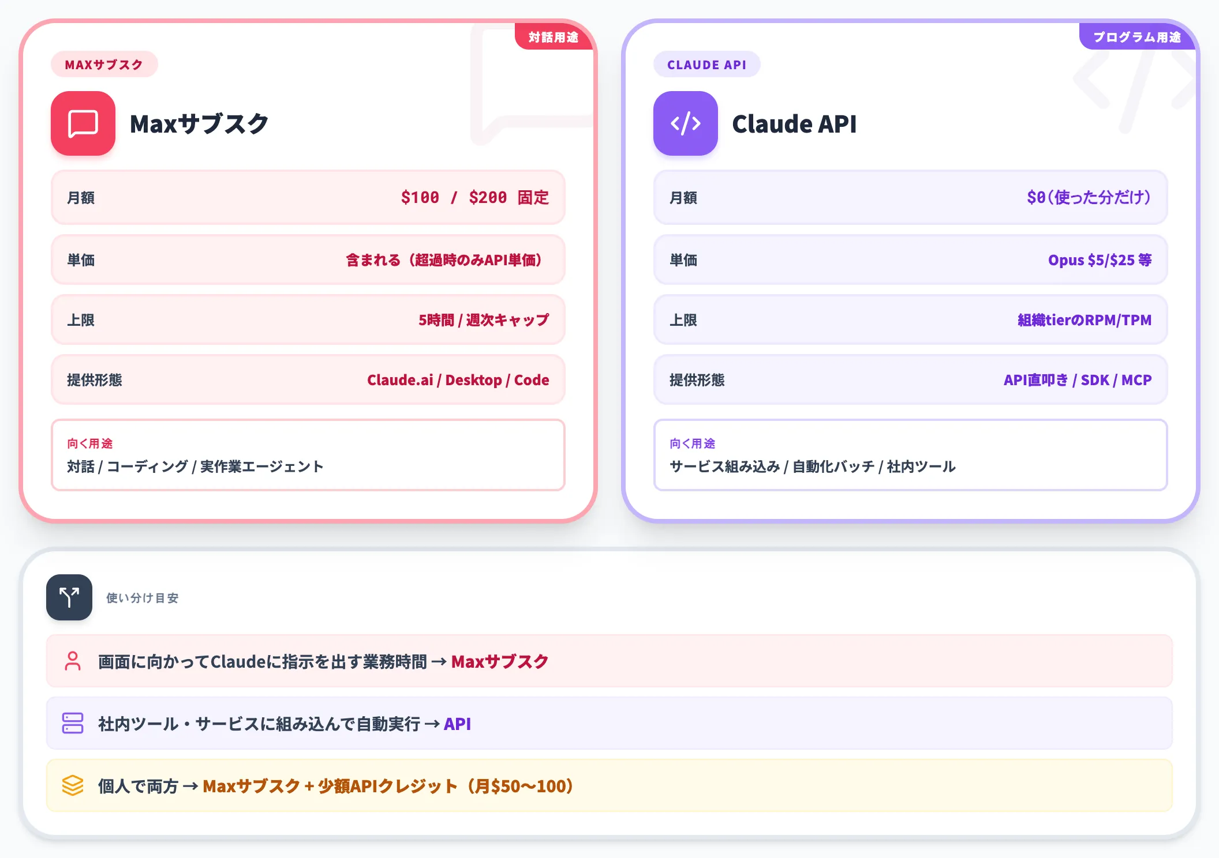The width and height of the screenshot is (1219, 858).
Task: Click the 使い分け目安 section title
Action: click(143, 598)
